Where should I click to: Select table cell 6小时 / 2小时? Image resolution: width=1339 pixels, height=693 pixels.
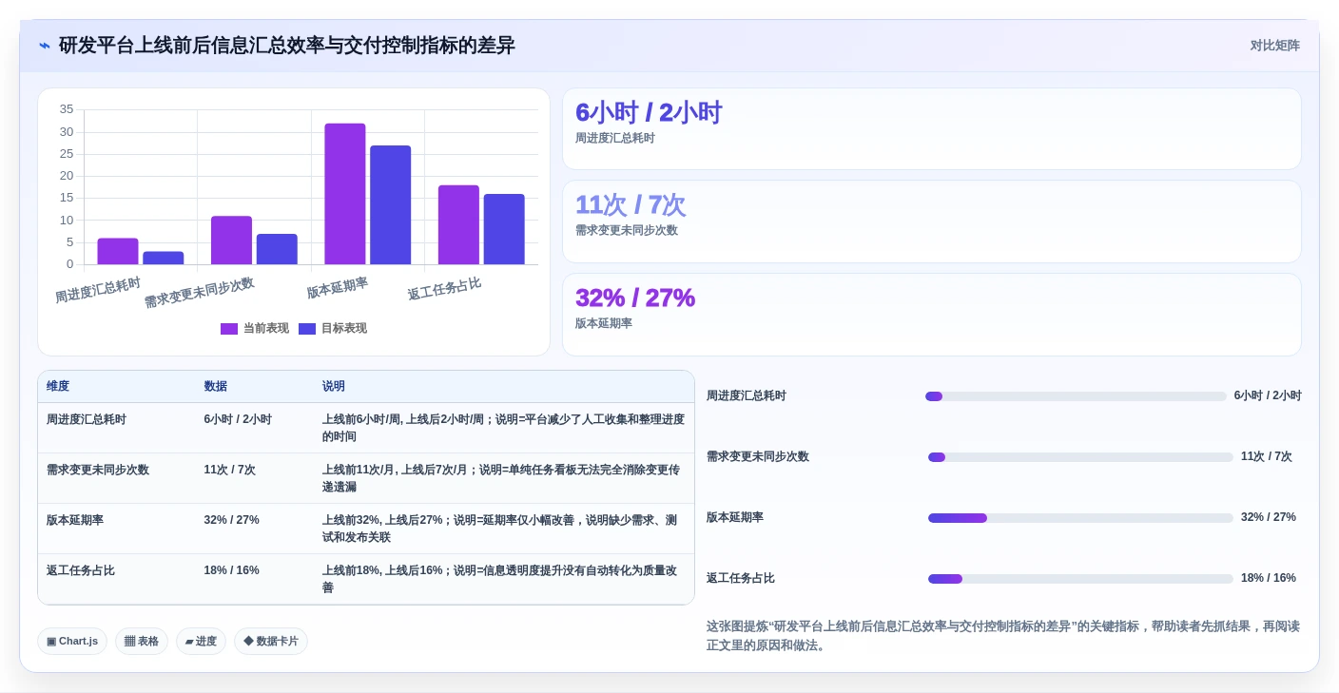255,428
